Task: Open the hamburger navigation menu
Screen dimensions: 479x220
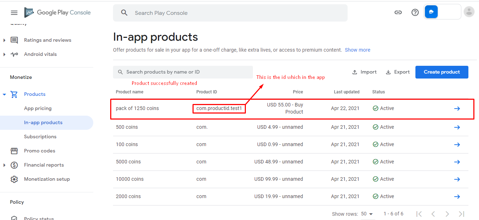Action: [x=14, y=13]
